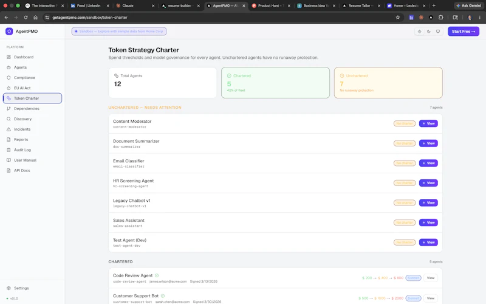Click the UNCHARTERED — NEEDS ATTENTION heading
Viewport: 486px width, 304px height.
coord(145,108)
